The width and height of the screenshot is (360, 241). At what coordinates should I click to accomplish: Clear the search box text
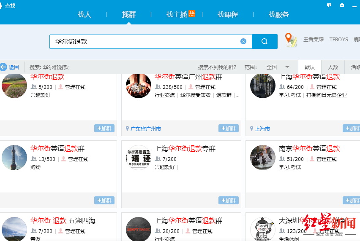click(x=243, y=41)
